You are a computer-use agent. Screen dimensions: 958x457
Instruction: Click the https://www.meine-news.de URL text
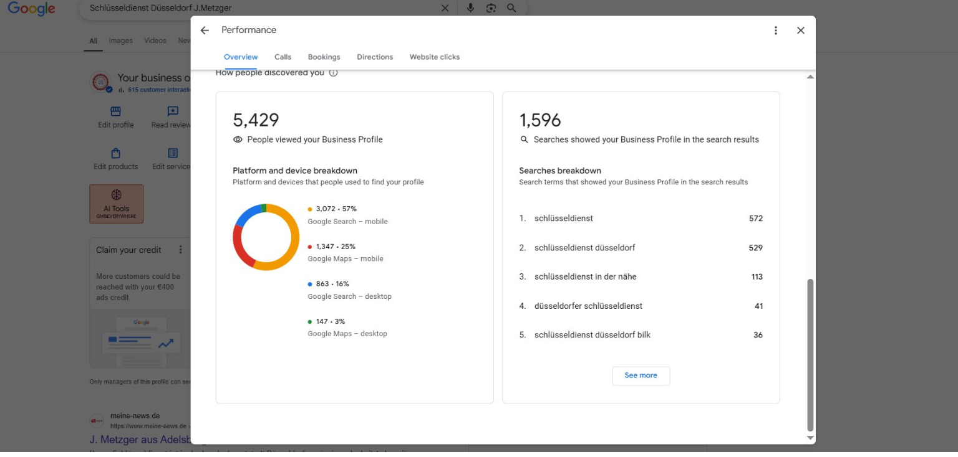148,426
